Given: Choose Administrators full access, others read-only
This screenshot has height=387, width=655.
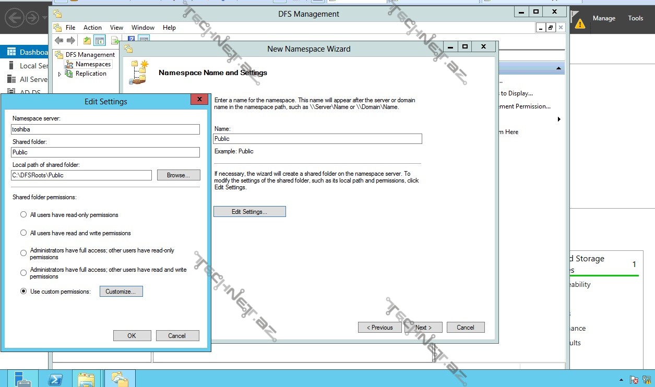Looking at the screenshot, I should coord(23,253).
